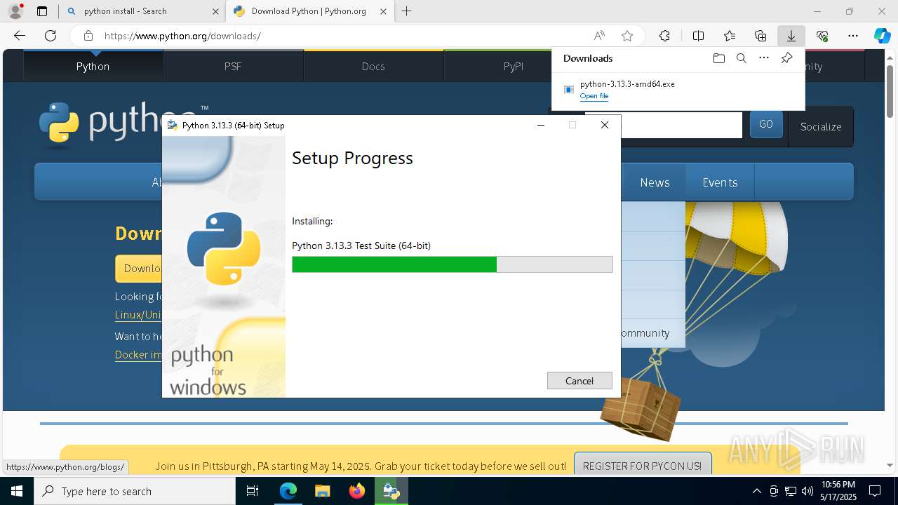Open the notification center icon
The height and width of the screenshot is (505, 898).
875,491
